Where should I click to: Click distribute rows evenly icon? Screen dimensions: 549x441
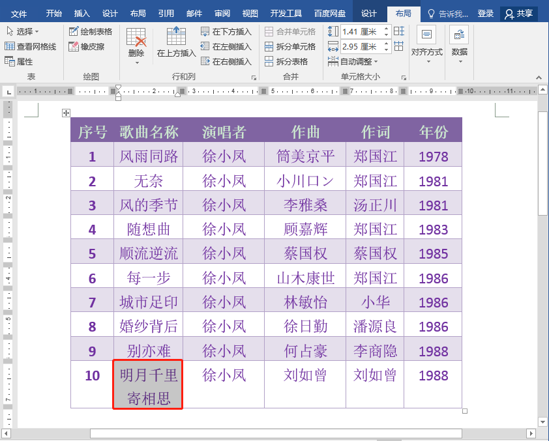tap(399, 31)
